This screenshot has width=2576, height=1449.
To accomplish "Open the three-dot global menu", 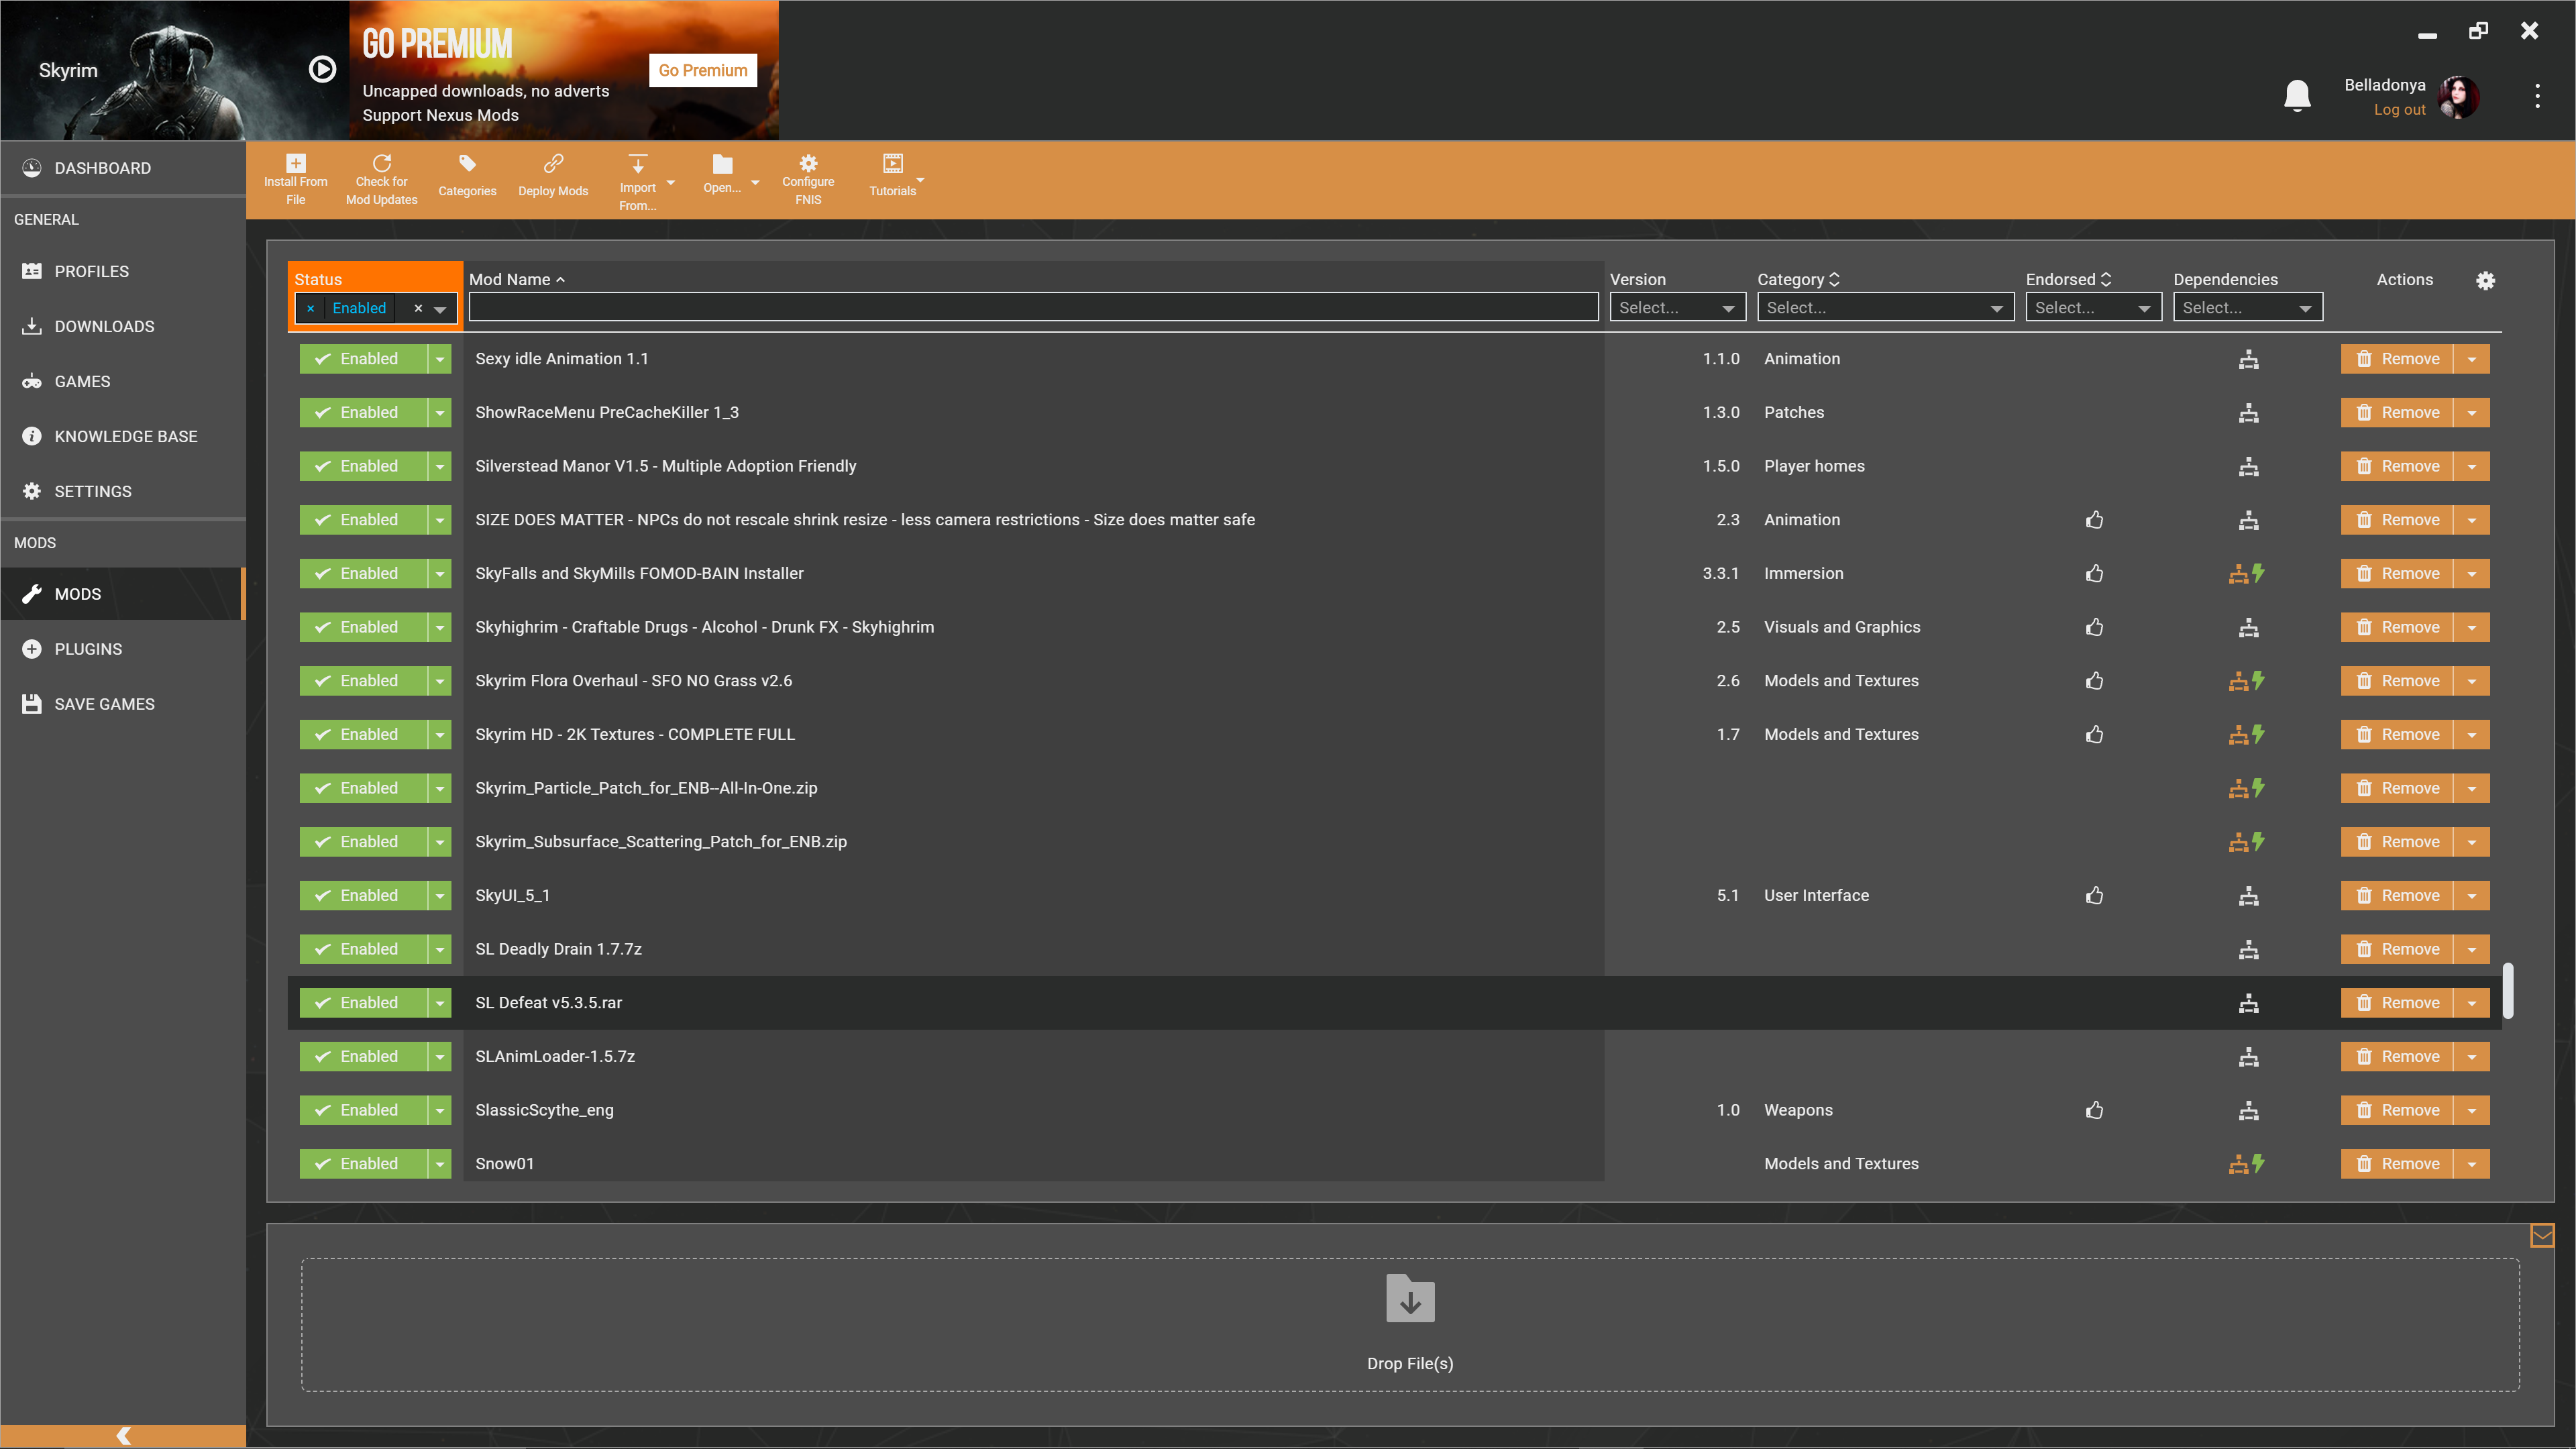I will (2537, 96).
